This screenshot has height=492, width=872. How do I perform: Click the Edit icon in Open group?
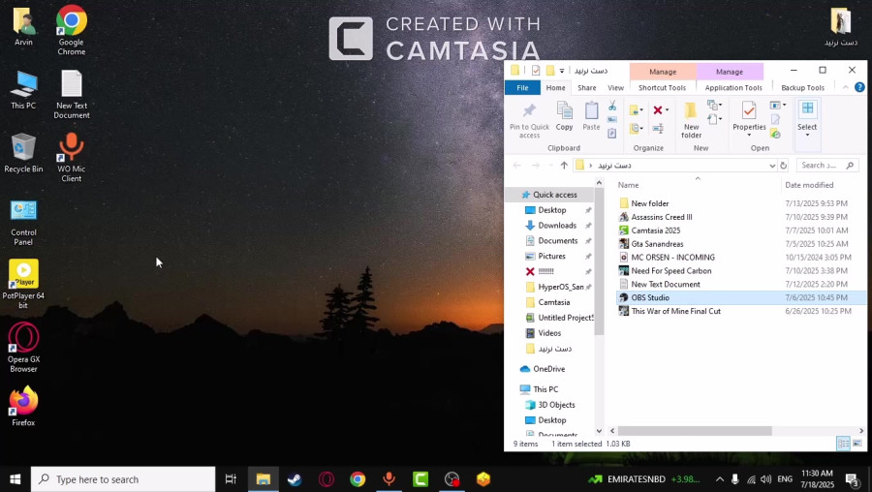point(775,119)
